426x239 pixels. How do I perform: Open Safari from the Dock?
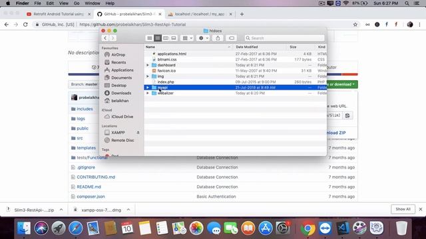[75, 228]
